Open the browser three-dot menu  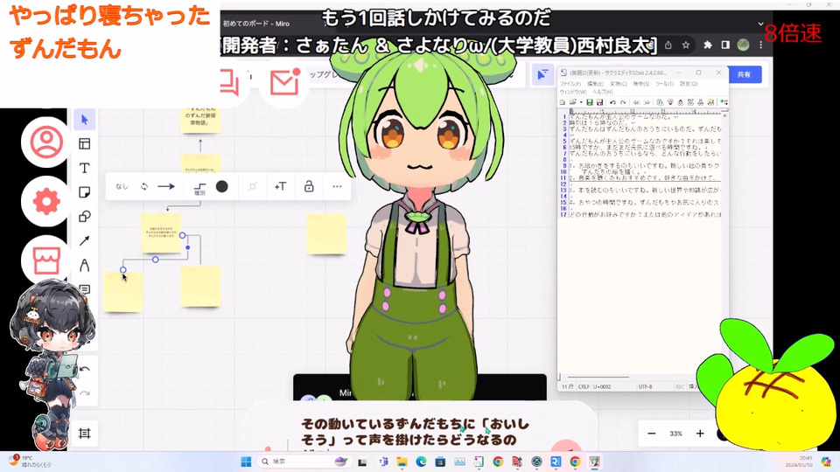point(760,45)
